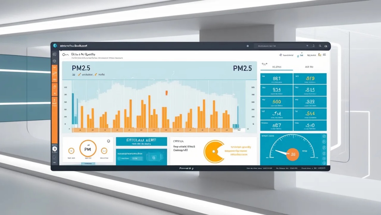Click the plus icon in the header toolbar
Image resolution: width=381 pixels, height=215 pixels.
pyautogui.click(x=280, y=55)
